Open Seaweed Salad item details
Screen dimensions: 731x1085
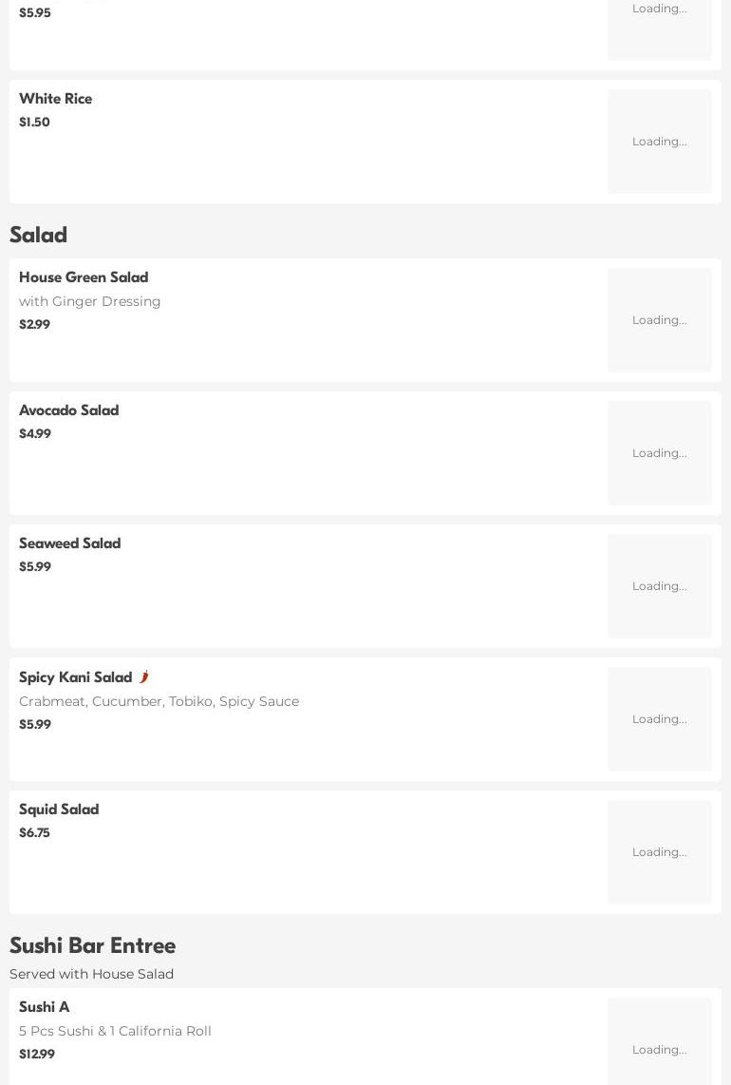(x=70, y=543)
